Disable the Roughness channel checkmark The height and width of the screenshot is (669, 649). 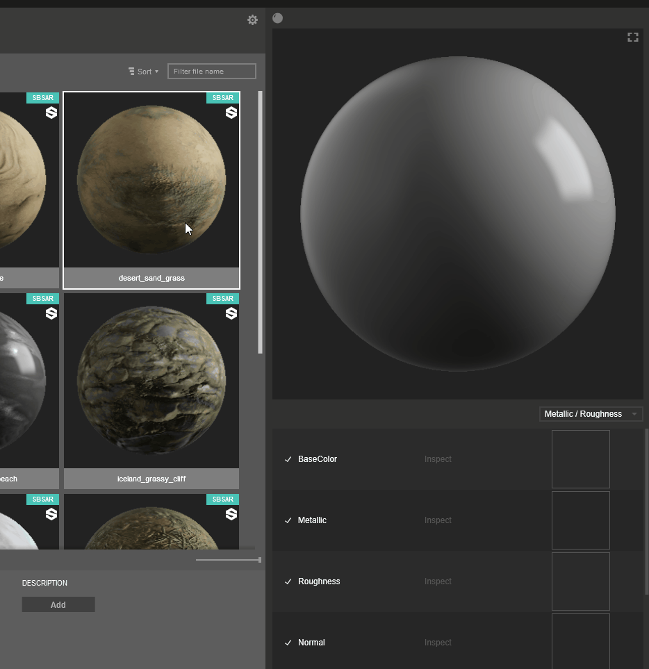pyautogui.click(x=288, y=581)
